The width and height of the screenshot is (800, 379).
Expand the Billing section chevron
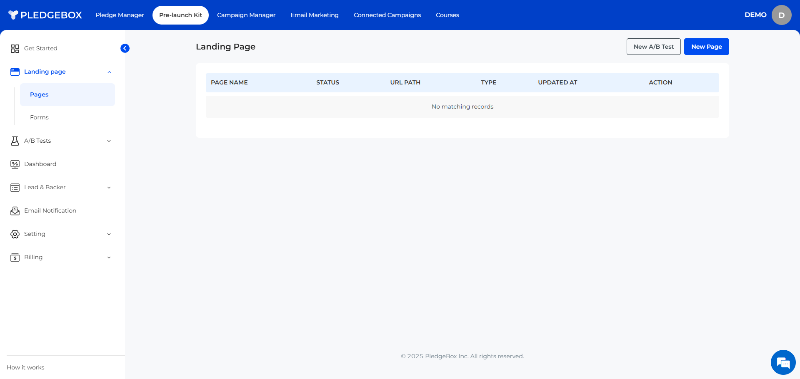point(109,258)
